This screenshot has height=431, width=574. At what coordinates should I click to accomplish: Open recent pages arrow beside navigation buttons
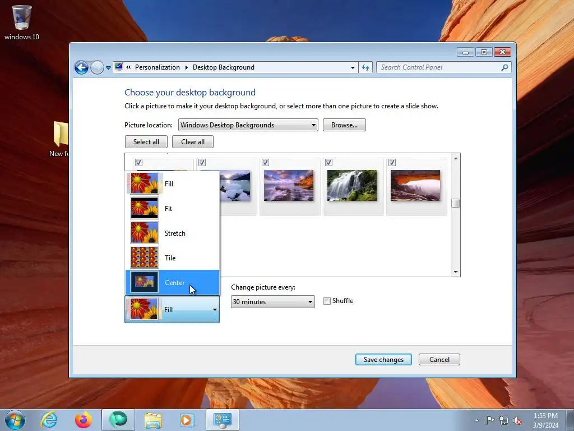(108, 68)
